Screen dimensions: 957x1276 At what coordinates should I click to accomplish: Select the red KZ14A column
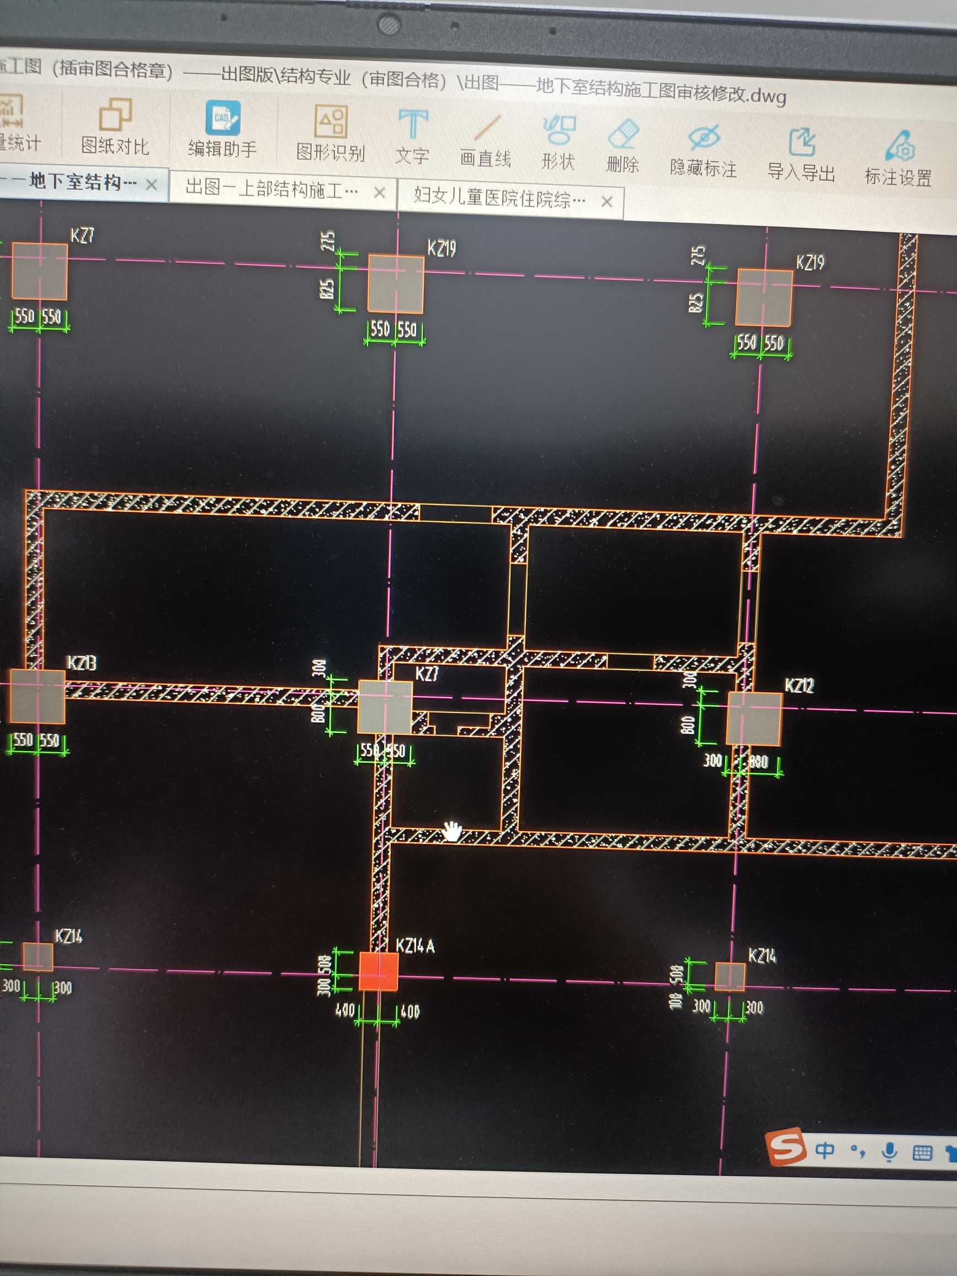pyautogui.click(x=379, y=971)
